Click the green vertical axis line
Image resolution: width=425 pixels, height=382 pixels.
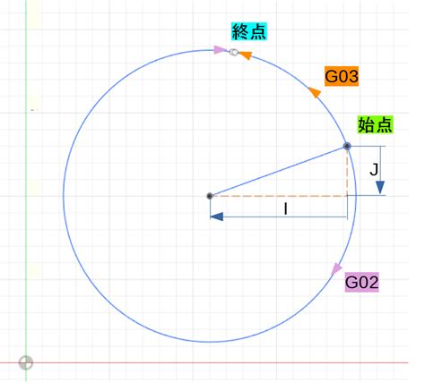(26, 179)
